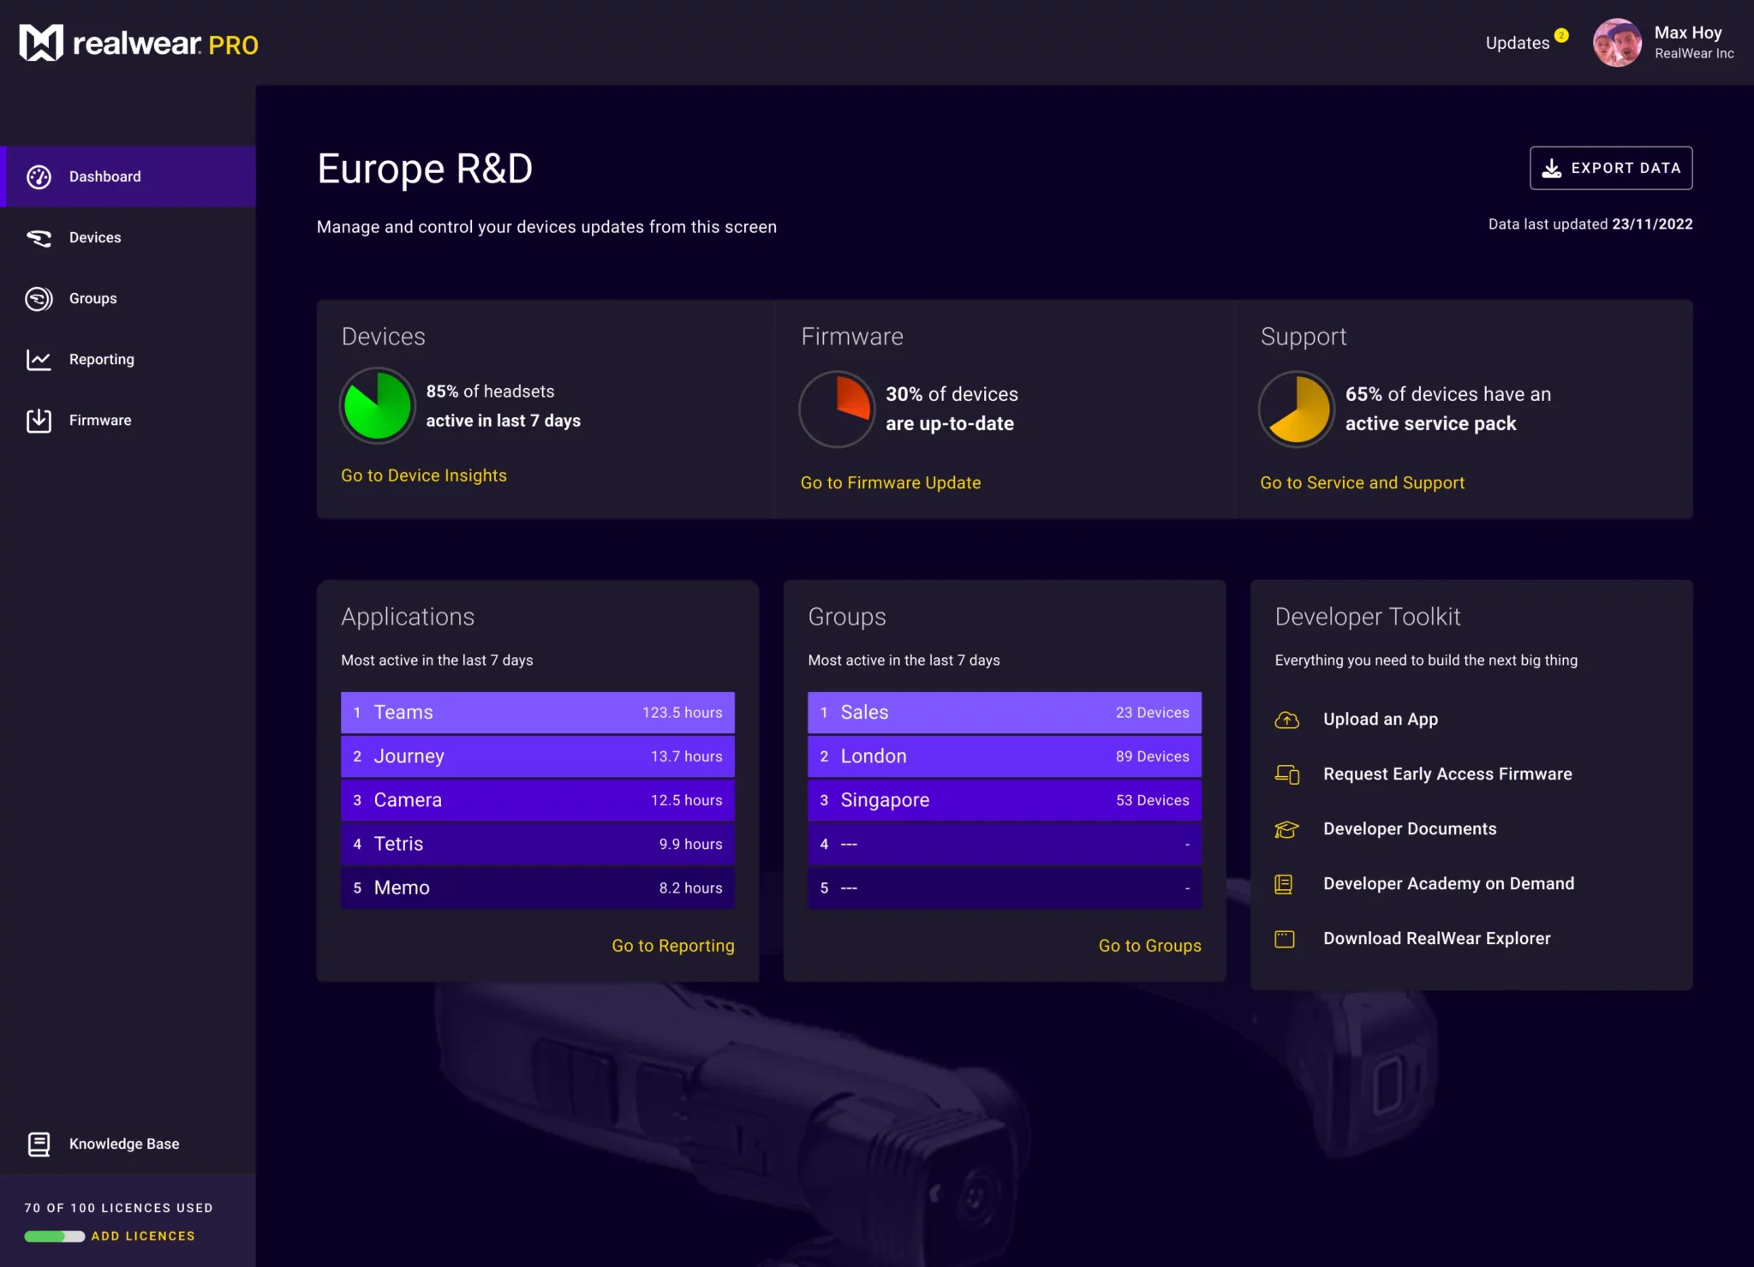
Task: Open the Dashboard menu item
Action: tap(128, 176)
